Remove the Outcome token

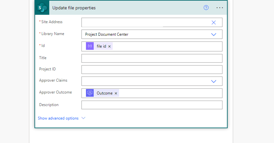pyautogui.click(x=116, y=93)
